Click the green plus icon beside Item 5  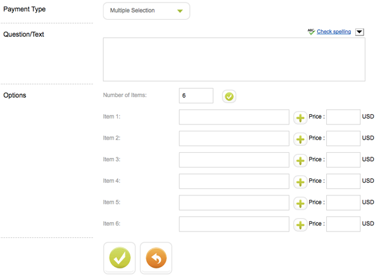[300, 203]
